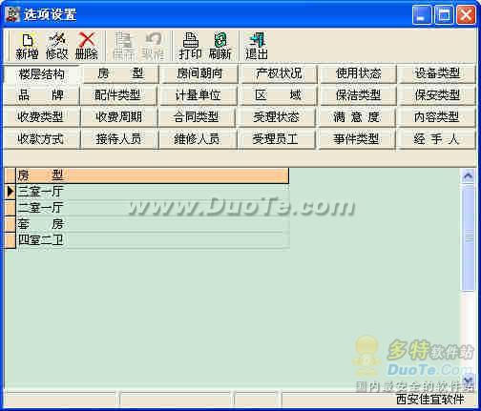Click the row selector beside 二室一厅
The image size is (481, 411).
point(10,208)
